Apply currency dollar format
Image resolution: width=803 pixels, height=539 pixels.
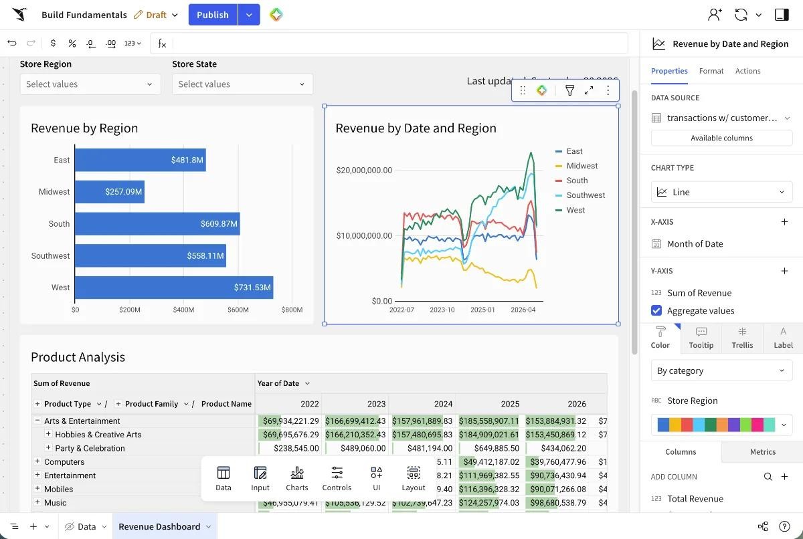(x=53, y=43)
